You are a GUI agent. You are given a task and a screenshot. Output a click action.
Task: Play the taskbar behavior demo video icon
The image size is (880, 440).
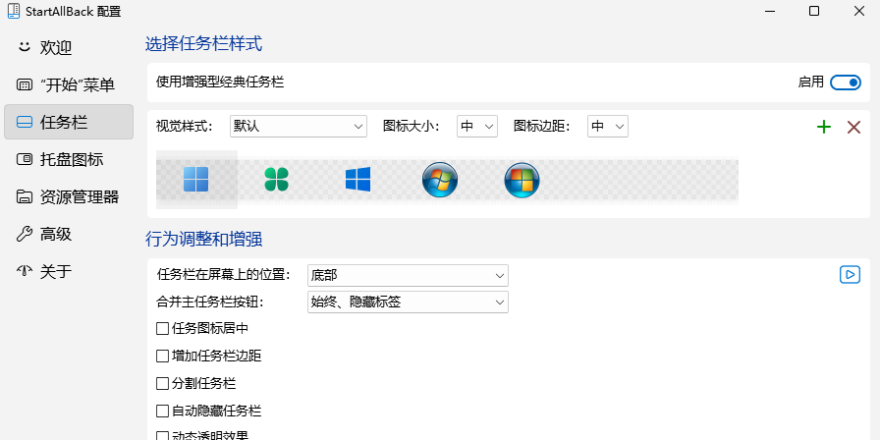tap(850, 274)
